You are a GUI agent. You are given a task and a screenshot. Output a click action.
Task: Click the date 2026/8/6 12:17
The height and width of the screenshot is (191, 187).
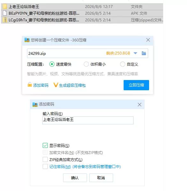(99, 7)
